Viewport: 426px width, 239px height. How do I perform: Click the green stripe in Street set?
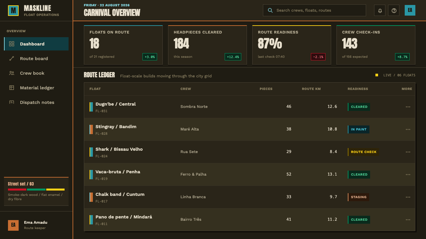[x=36, y=190]
